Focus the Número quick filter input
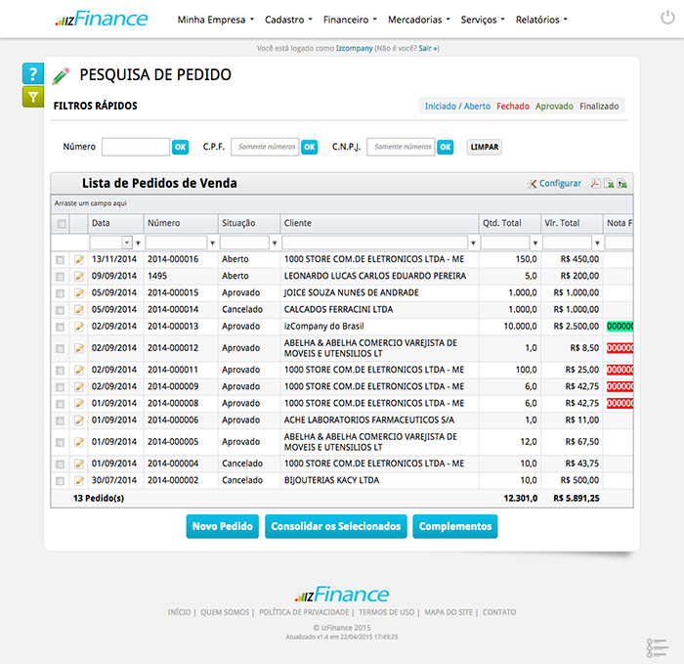684x664 pixels. click(x=135, y=147)
